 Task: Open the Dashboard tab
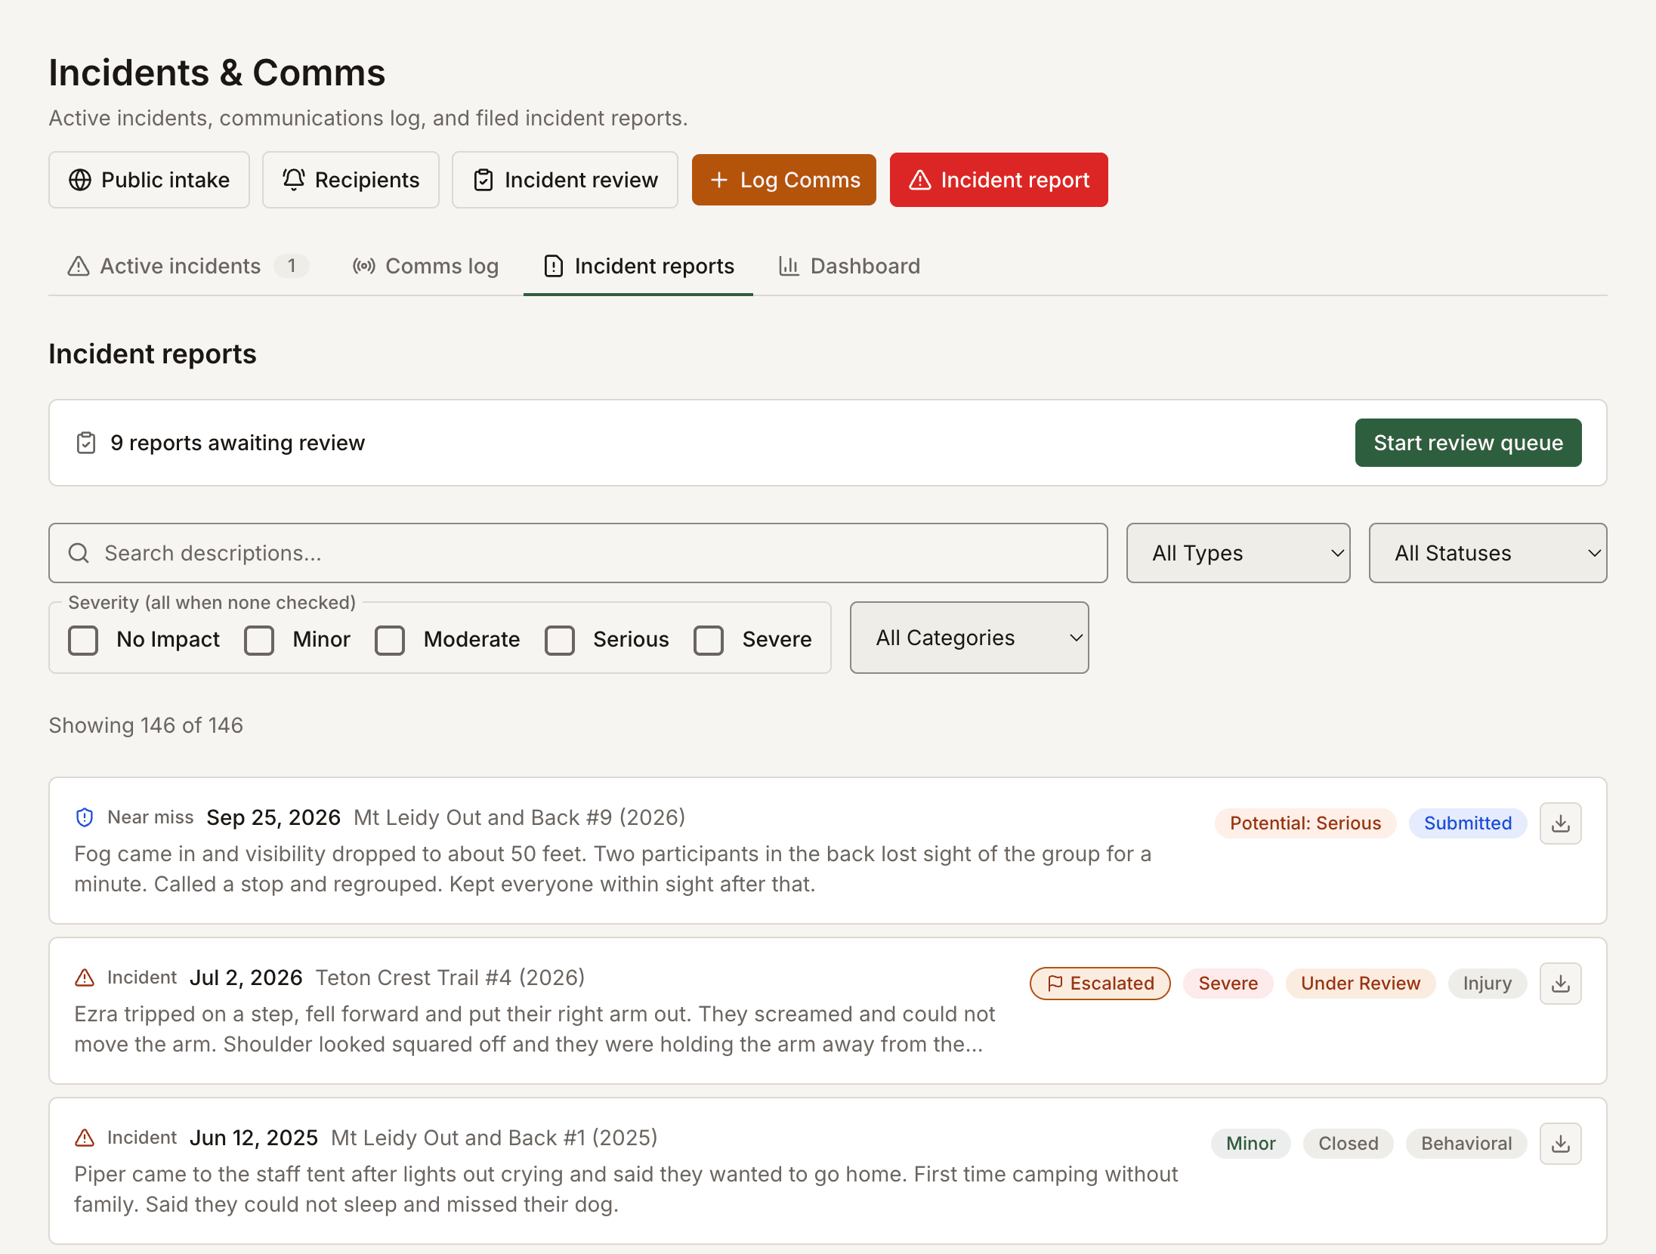849,266
